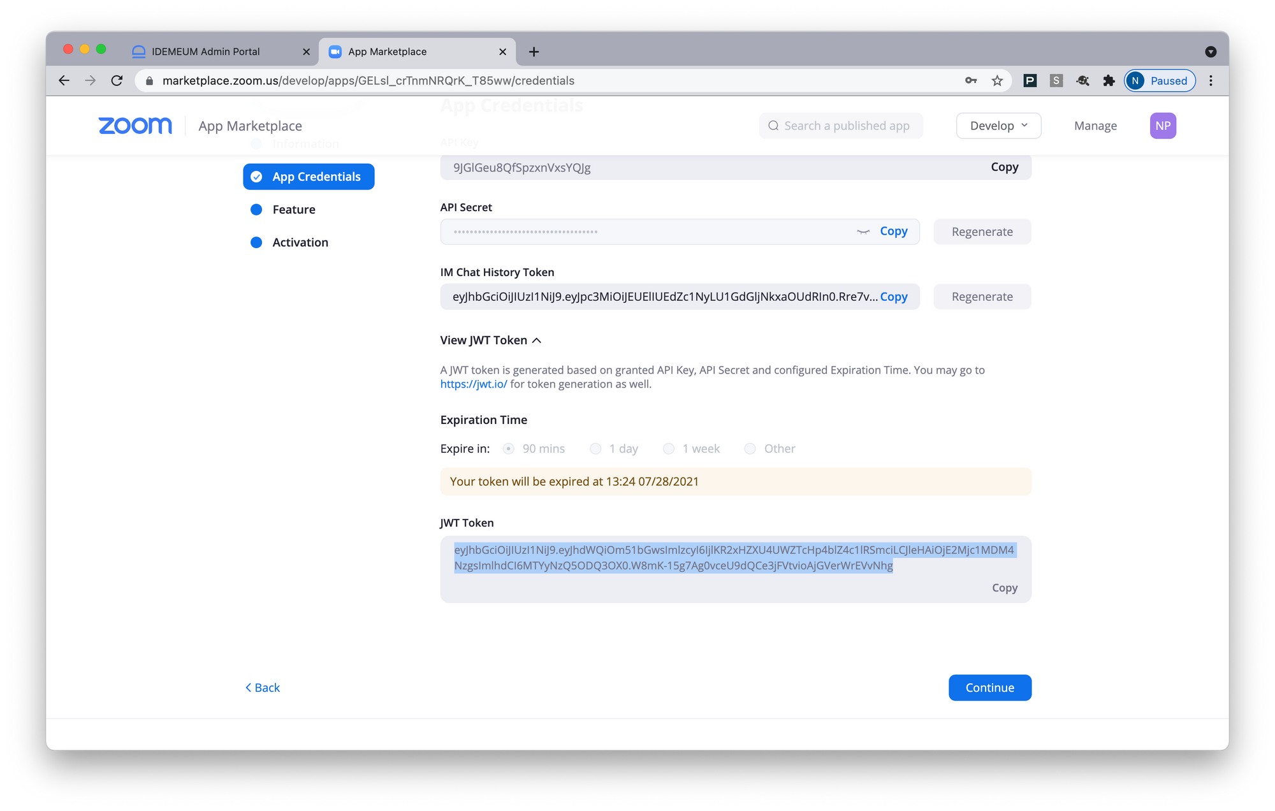Regenerate the API Secret
The height and width of the screenshot is (811, 1275).
coord(982,232)
